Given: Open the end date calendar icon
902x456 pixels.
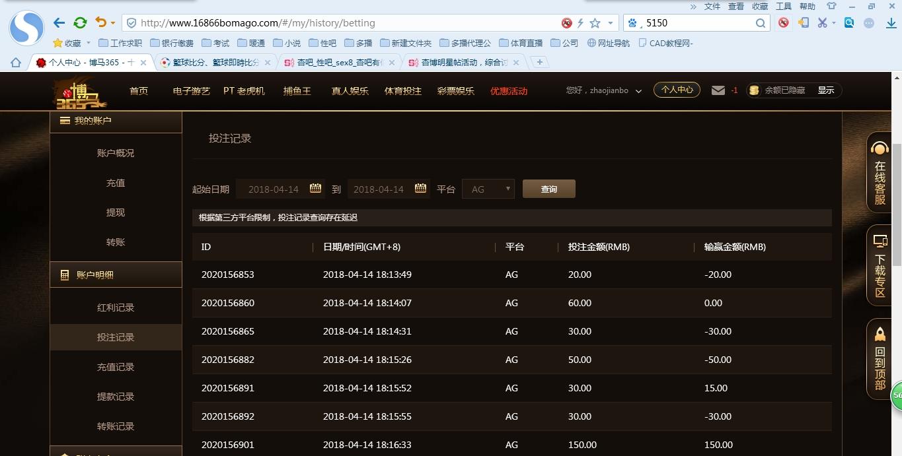Looking at the screenshot, I should [x=420, y=189].
